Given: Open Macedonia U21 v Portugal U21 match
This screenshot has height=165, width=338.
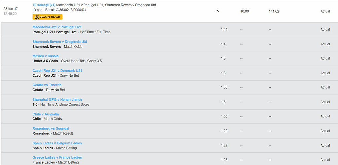Looking at the screenshot, I should click(57, 27).
